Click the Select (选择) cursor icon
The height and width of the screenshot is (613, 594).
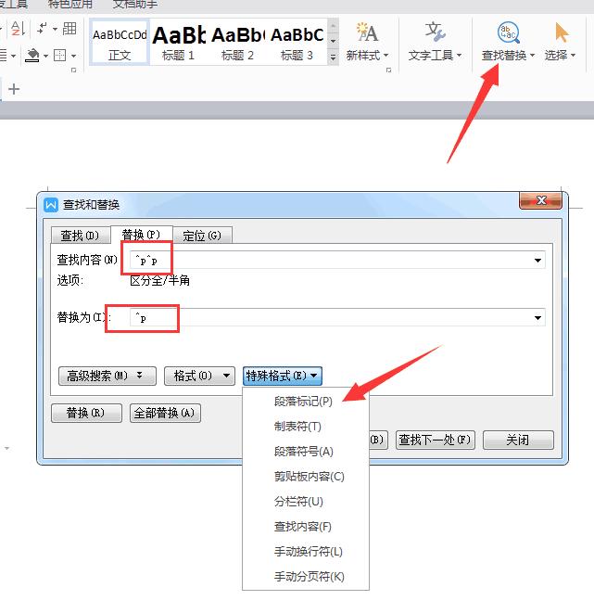(562, 32)
